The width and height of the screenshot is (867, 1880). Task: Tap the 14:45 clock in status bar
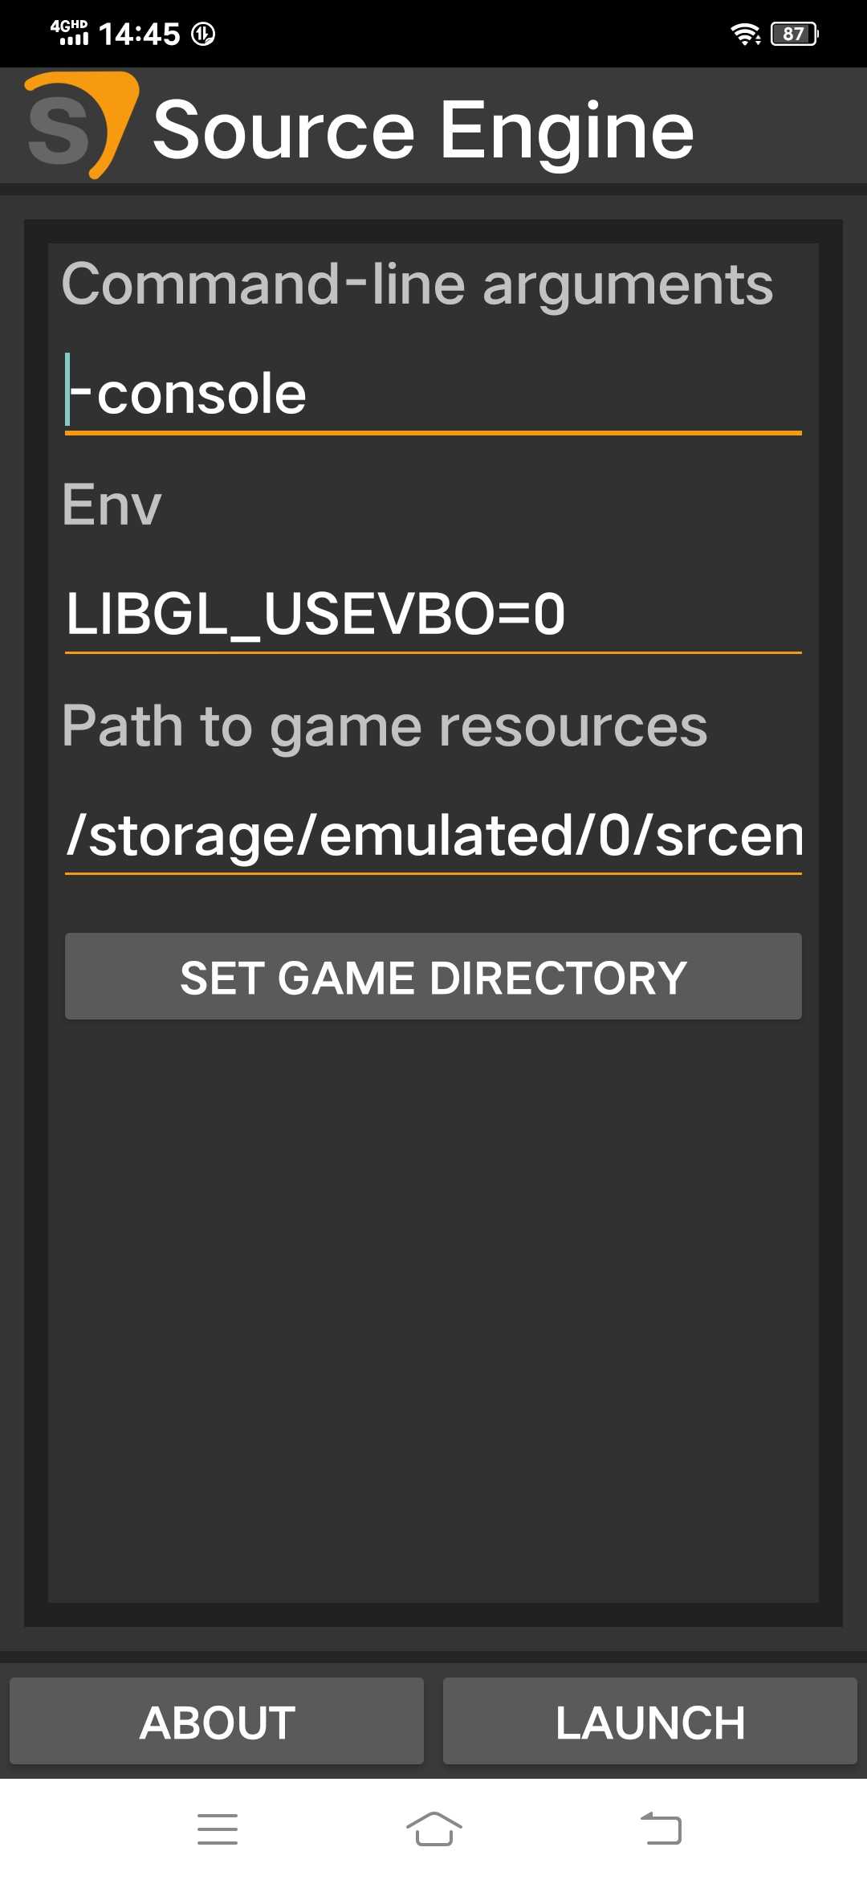139,34
